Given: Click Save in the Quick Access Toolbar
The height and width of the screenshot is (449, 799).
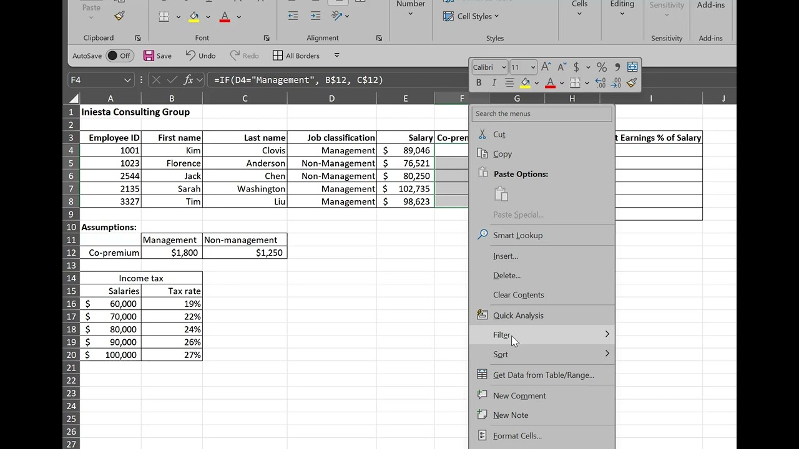Looking at the screenshot, I should (157, 56).
